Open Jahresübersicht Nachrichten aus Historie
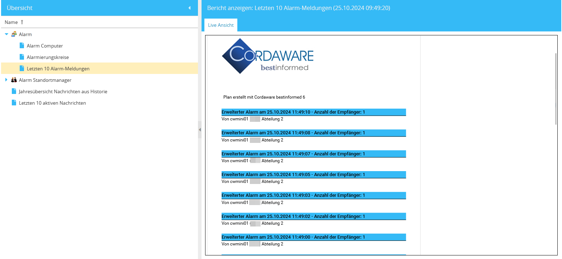The height and width of the screenshot is (259, 562). point(63,91)
